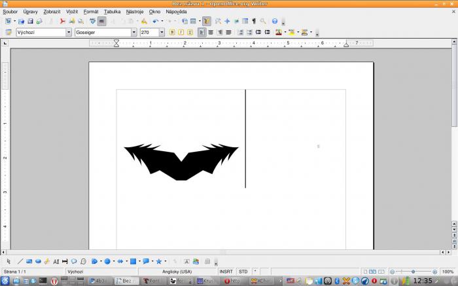The image size is (458, 286).
Task: Expand the Undo history dropdown arrow
Action: pos(162,22)
